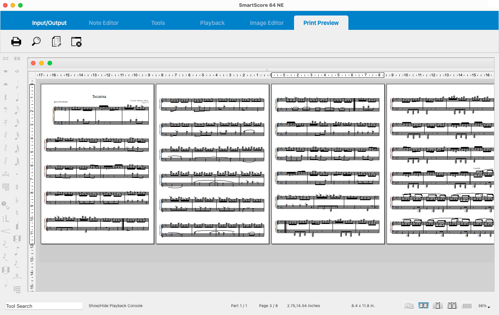Switch to two-column continuous page view
The width and height of the screenshot is (499, 315).
[x=452, y=306]
